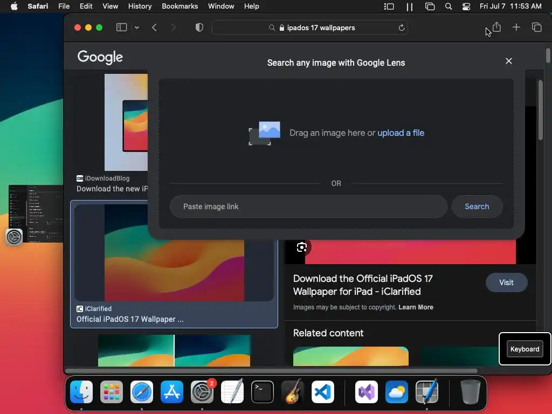
Task: Click the horizontal scrollbar at window bottom
Action: point(271,371)
